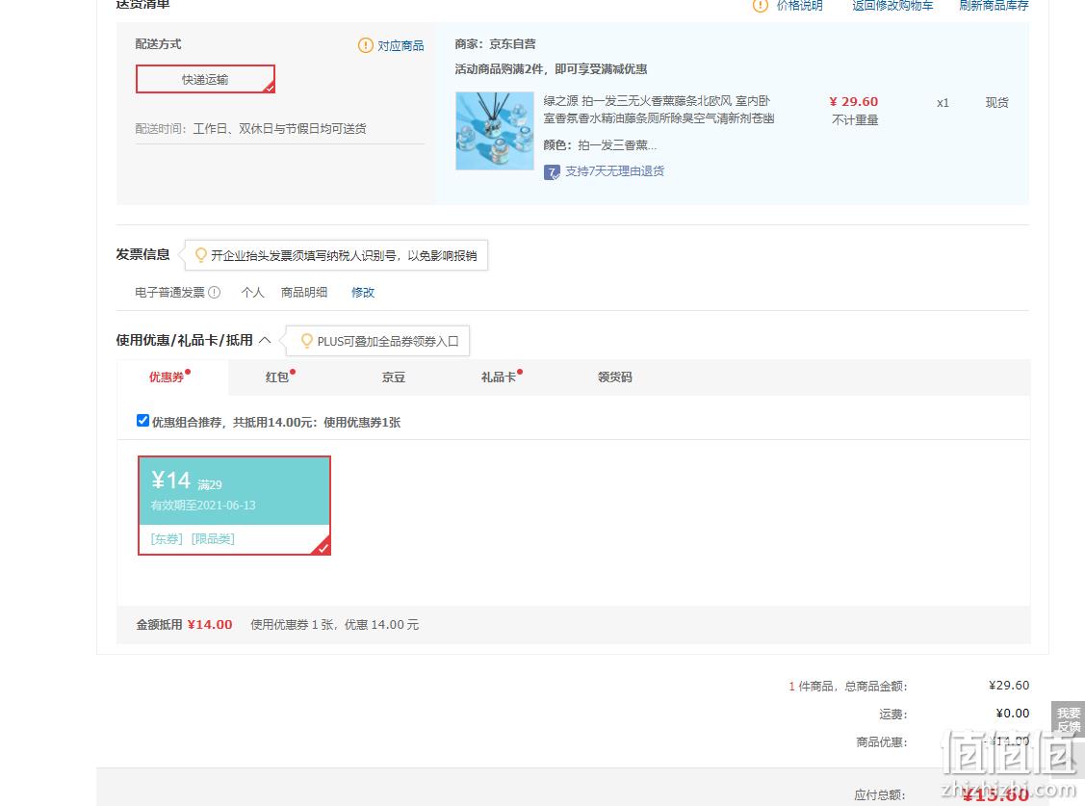Image resolution: width=1085 pixels, height=806 pixels.
Task: Switch to the 领货码 tab
Action: tap(614, 377)
